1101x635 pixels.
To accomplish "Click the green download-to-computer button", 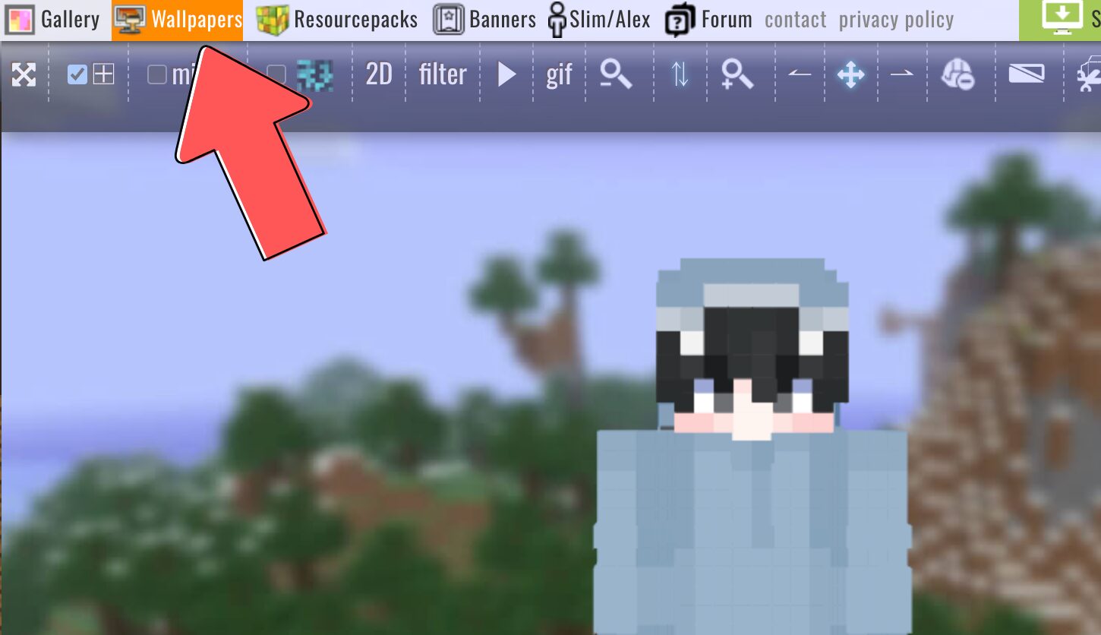I will [x=1062, y=21].
